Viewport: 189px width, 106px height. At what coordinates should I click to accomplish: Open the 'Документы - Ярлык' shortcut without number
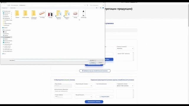click(67, 15)
